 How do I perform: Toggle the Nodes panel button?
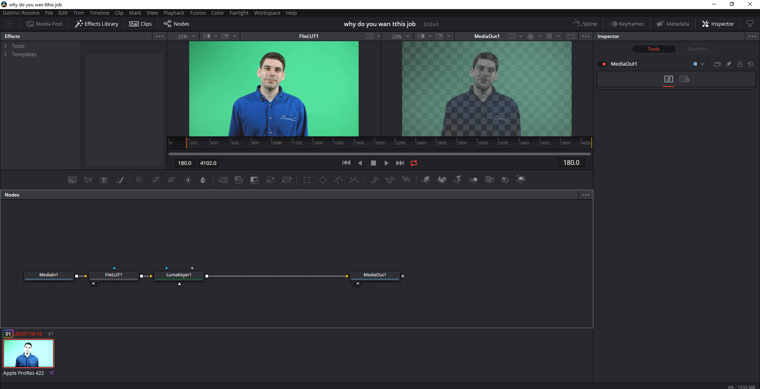[177, 24]
